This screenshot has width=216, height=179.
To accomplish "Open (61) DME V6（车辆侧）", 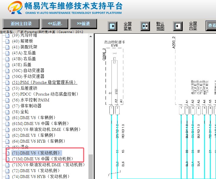I will tap(34, 117).
